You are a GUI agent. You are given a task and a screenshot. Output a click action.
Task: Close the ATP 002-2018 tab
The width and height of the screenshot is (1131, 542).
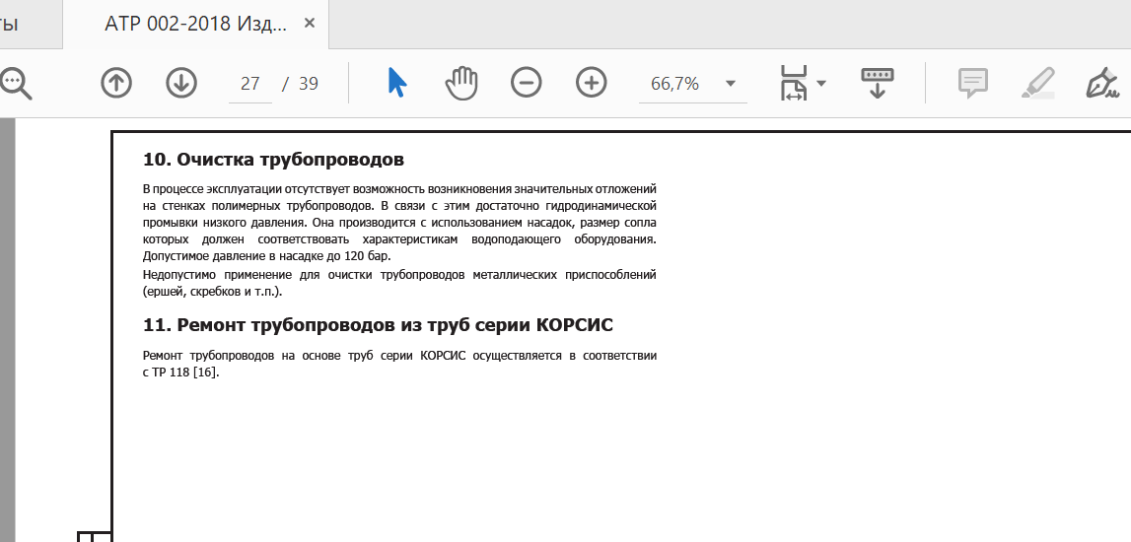310,23
